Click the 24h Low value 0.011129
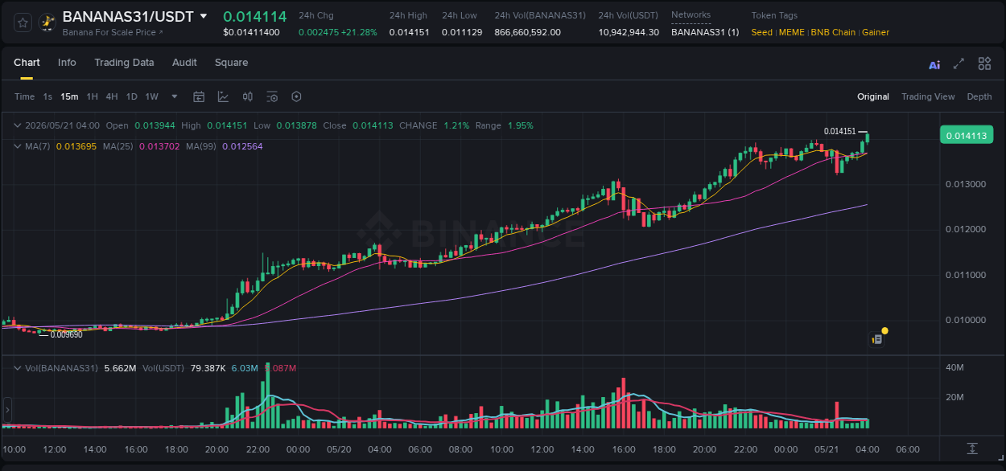Viewport: 1006px width, 471px height. coord(462,32)
